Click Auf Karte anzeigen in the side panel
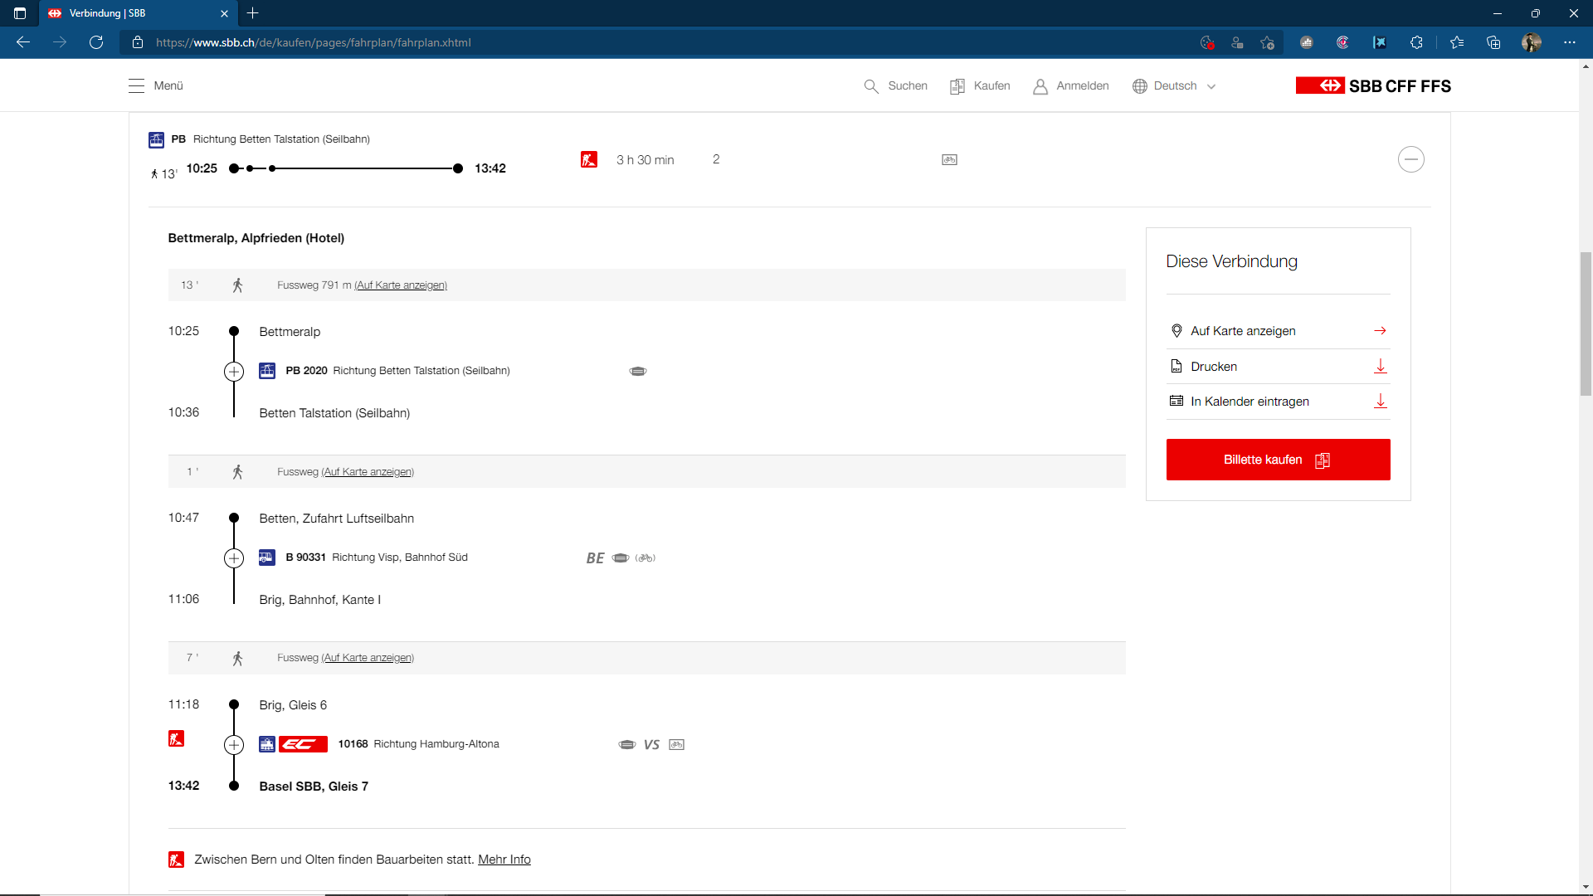Image resolution: width=1593 pixels, height=896 pixels. [x=1278, y=331]
